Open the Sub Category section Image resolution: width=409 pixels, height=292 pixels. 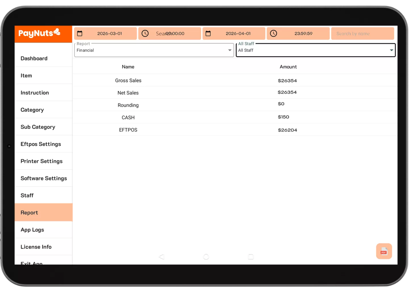38,127
